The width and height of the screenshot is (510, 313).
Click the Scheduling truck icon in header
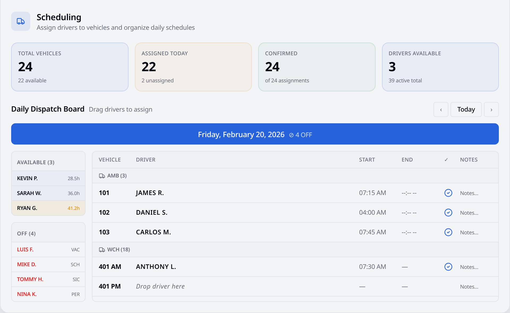[21, 21]
